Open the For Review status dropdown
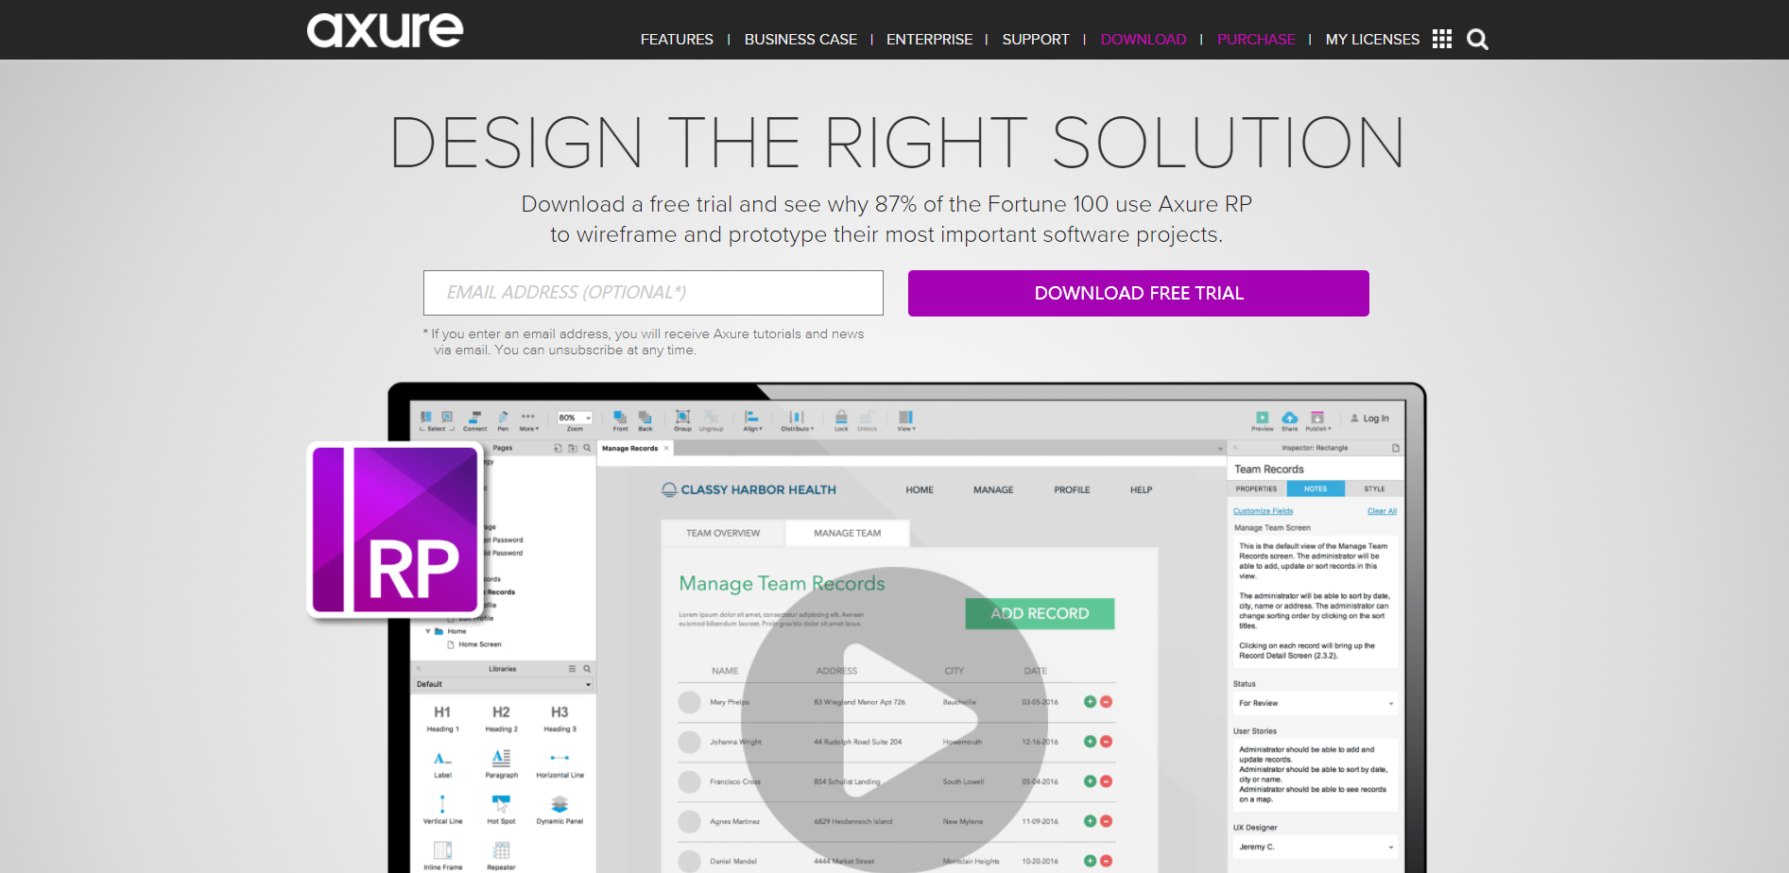 click(x=1316, y=703)
